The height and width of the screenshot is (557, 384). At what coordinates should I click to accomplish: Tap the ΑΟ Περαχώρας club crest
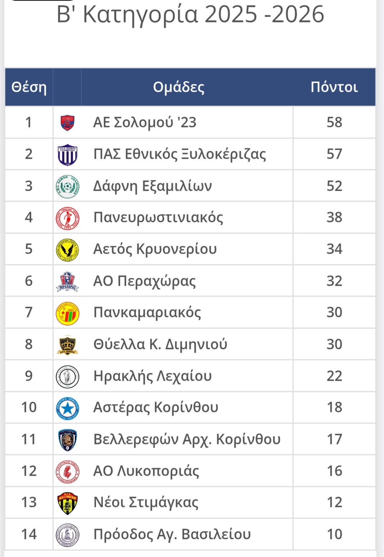67,281
